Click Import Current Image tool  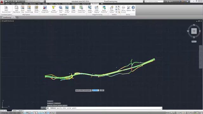29,9
